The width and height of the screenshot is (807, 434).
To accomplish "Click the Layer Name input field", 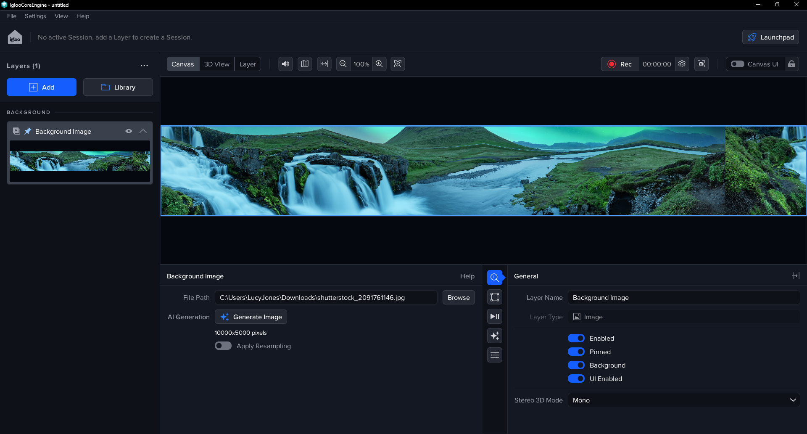I will pos(683,297).
